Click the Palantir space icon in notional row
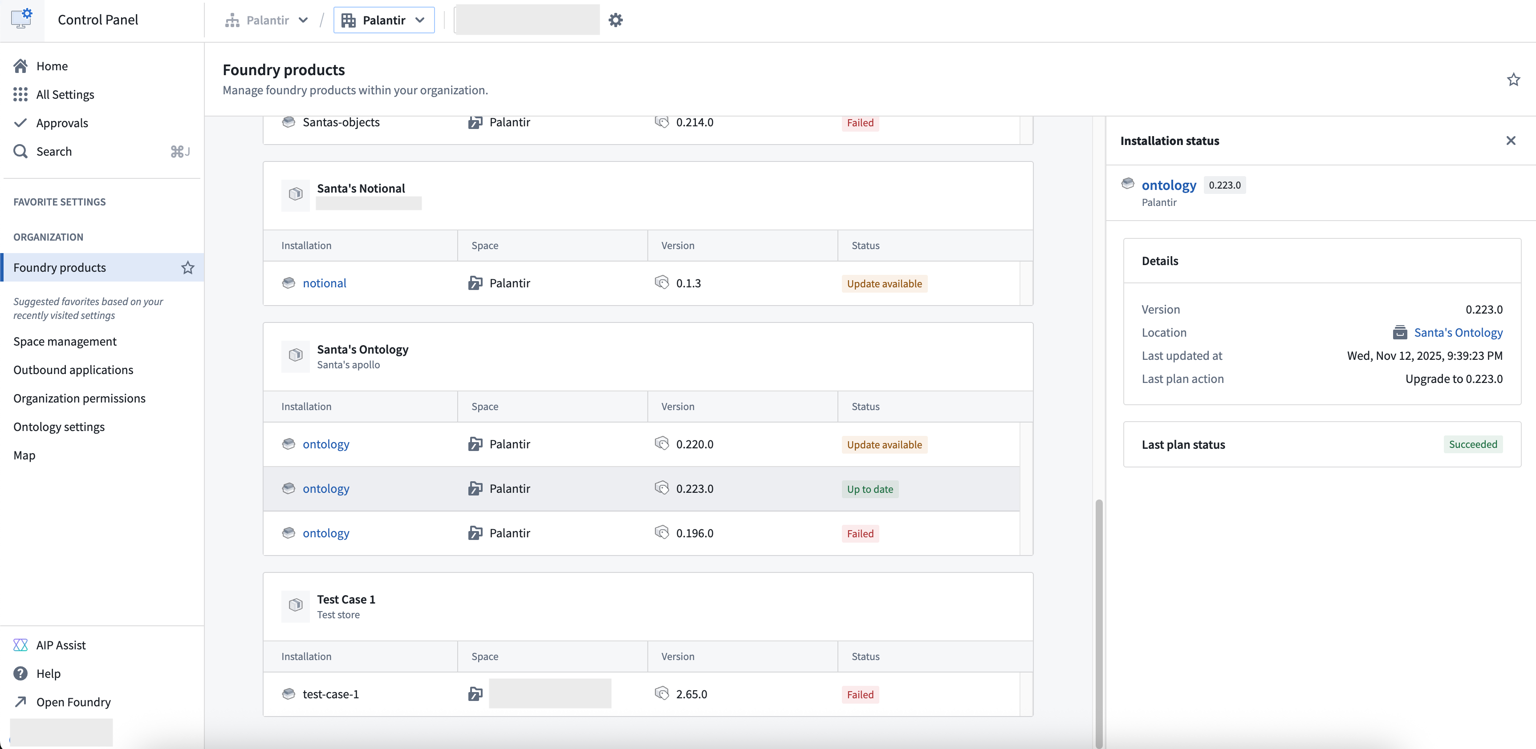 [475, 282]
